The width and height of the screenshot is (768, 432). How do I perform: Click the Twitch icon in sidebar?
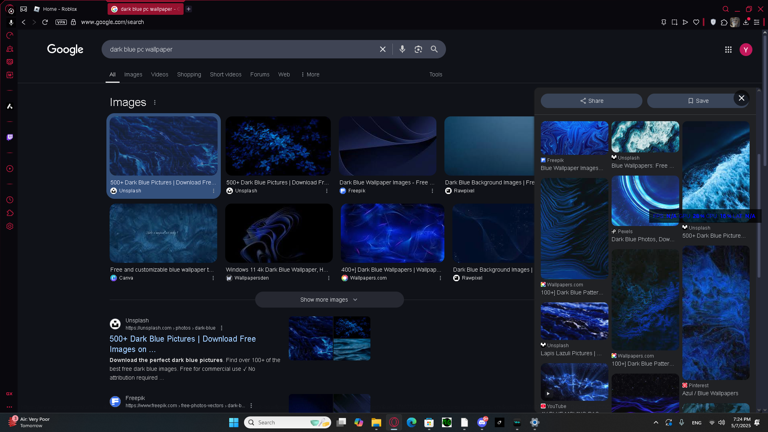click(10, 137)
